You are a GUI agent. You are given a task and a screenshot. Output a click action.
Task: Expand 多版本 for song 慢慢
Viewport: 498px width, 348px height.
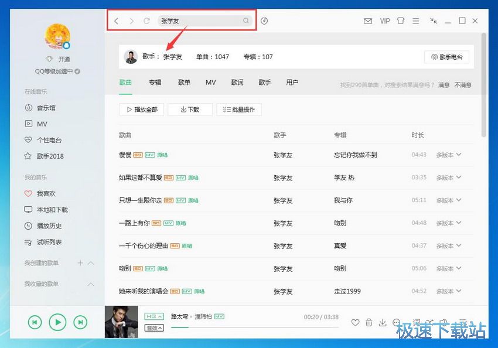click(448, 155)
